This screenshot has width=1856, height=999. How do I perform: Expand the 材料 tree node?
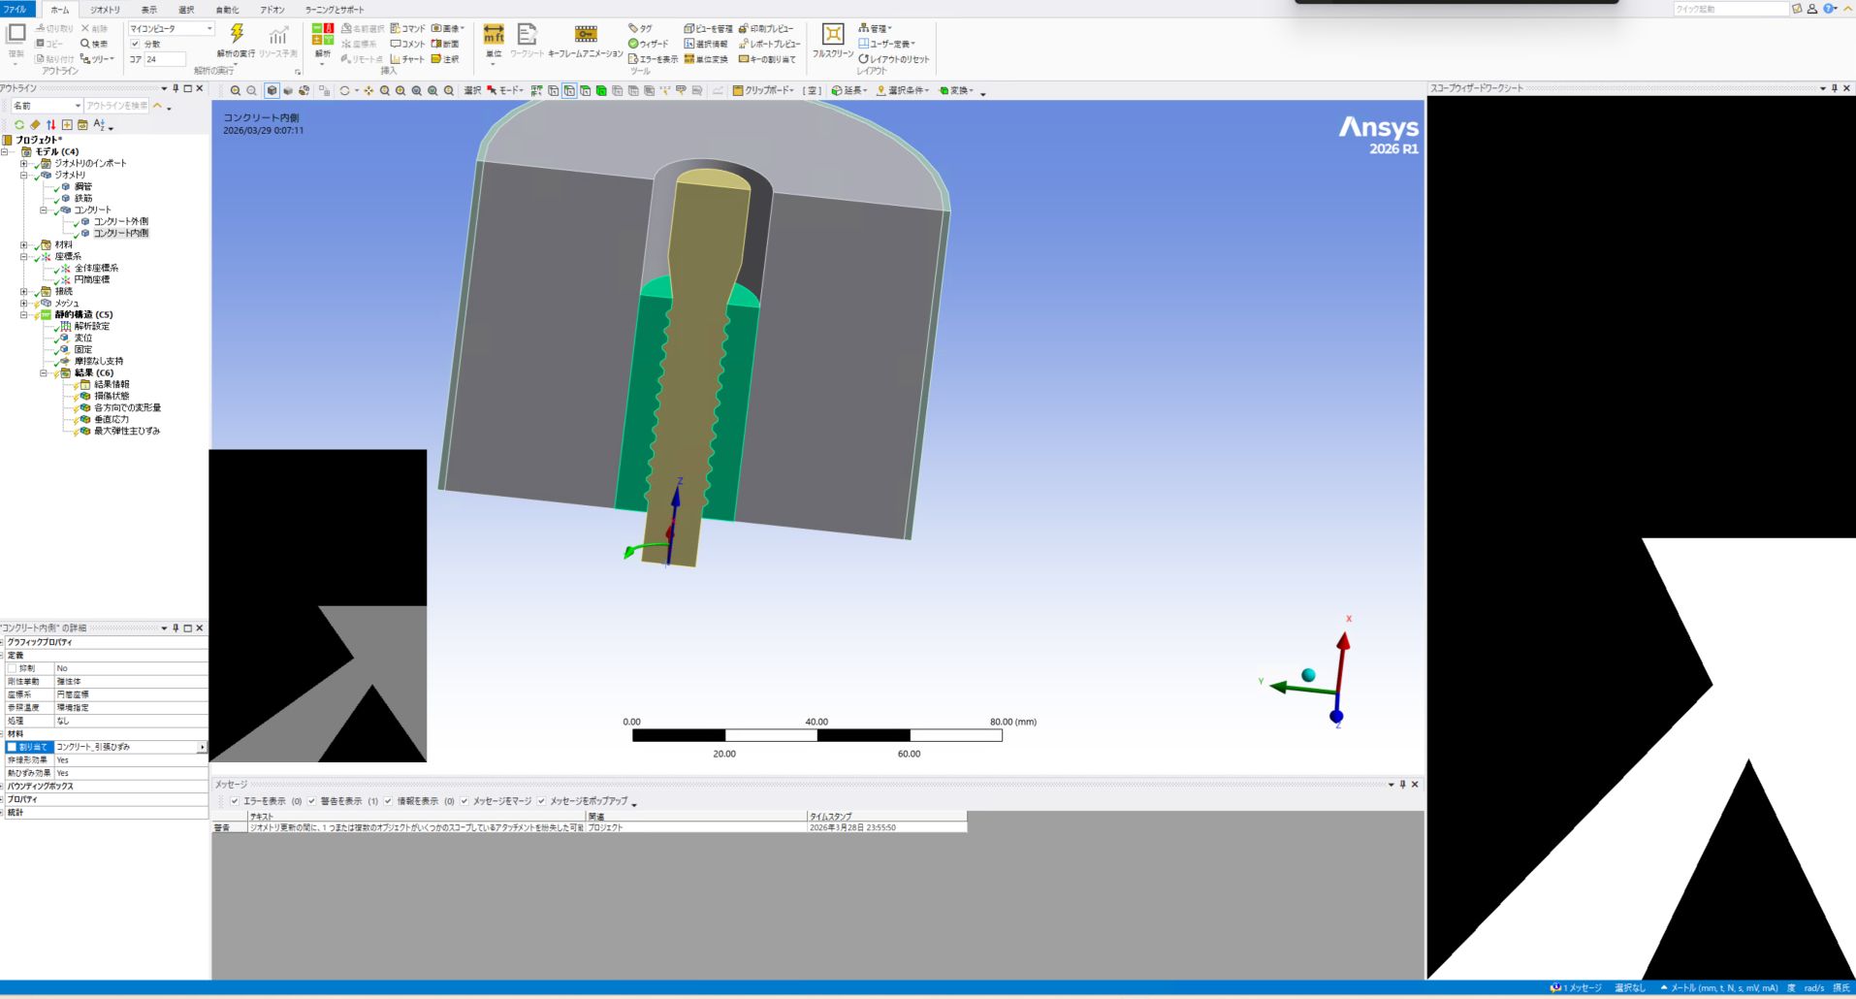coord(24,245)
